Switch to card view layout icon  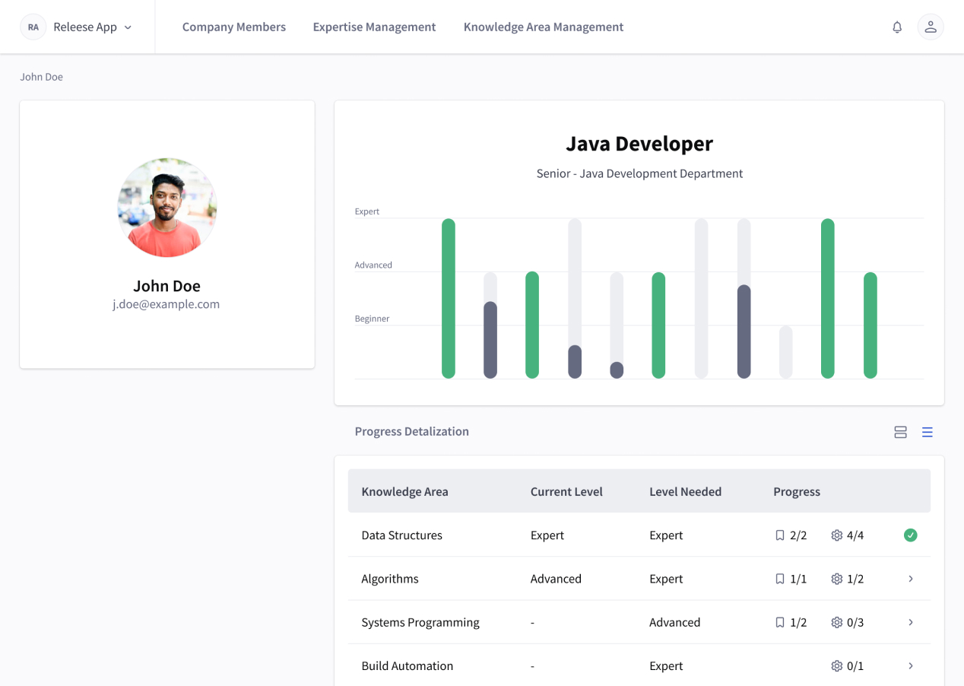coord(900,432)
